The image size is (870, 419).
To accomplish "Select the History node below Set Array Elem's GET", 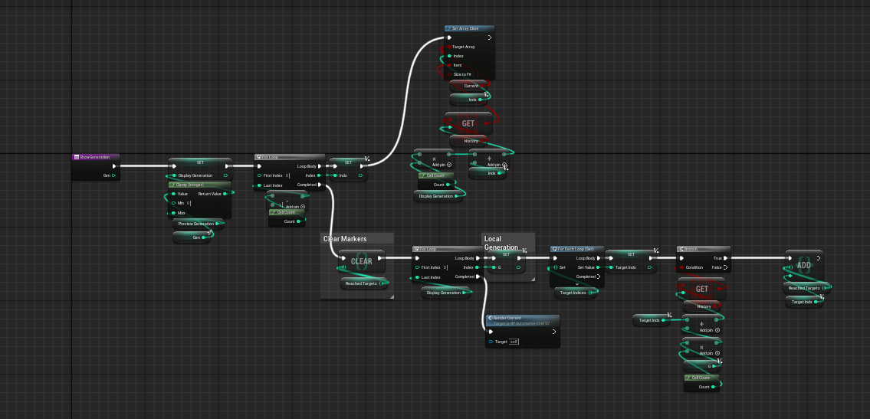I will pos(469,141).
